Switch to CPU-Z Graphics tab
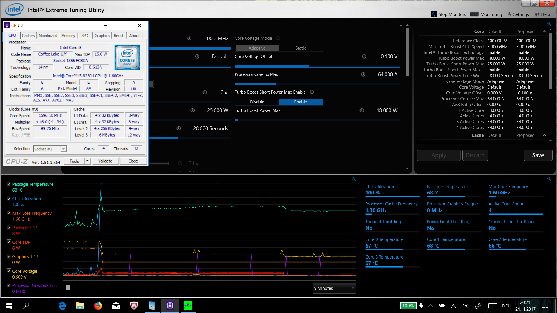Screen dimensions: 557x313 point(102,35)
